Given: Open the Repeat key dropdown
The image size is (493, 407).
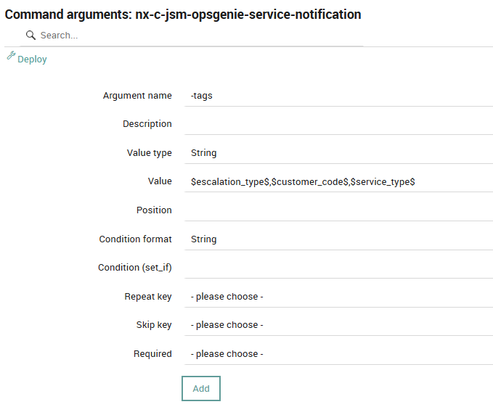Looking at the screenshot, I should pos(338,297).
